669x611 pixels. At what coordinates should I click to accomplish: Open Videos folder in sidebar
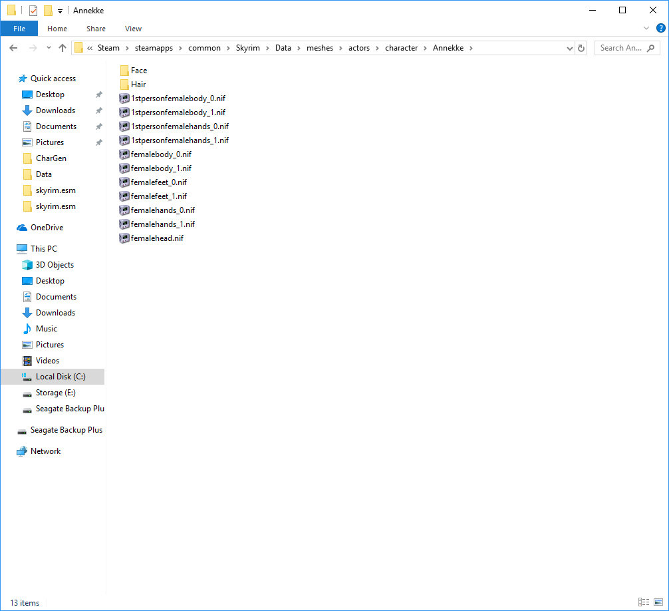click(x=41, y=361)
